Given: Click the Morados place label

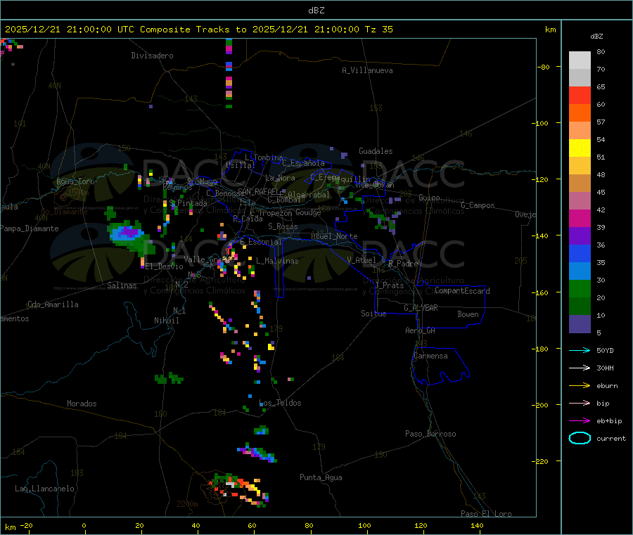Looking at the screenshot, I should click(82, 404).
